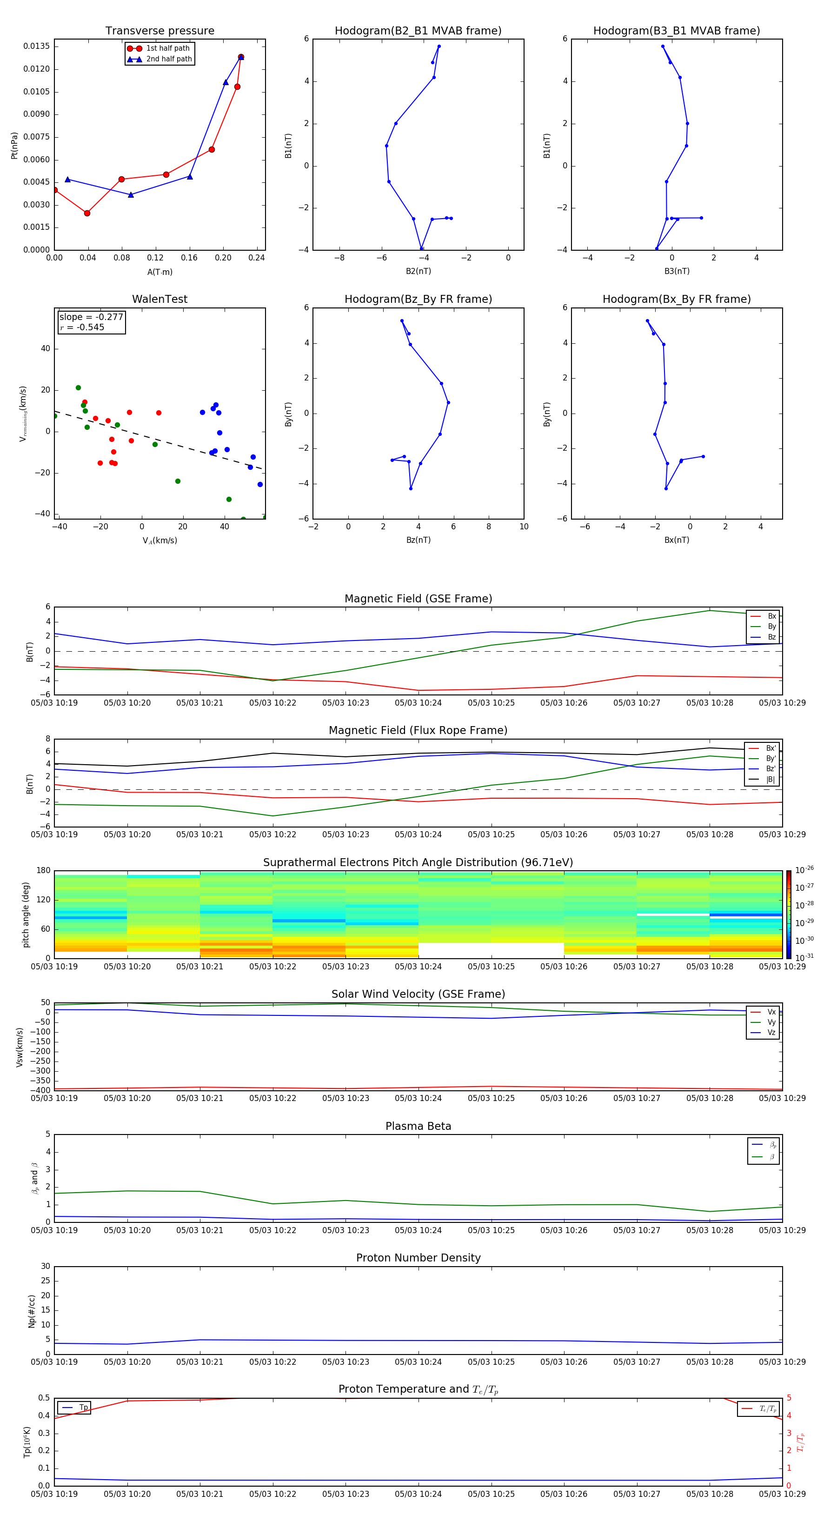Click the 'A(T·m)' x-axis label
This screenshot has width=837, height=1535.
pyautogui.click(x=159, y=272)
